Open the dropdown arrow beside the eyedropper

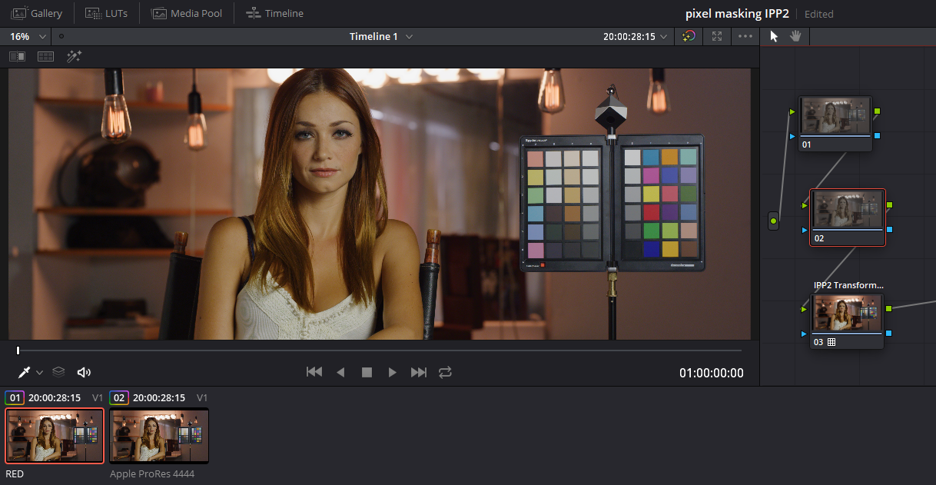(x=40, y=373)
